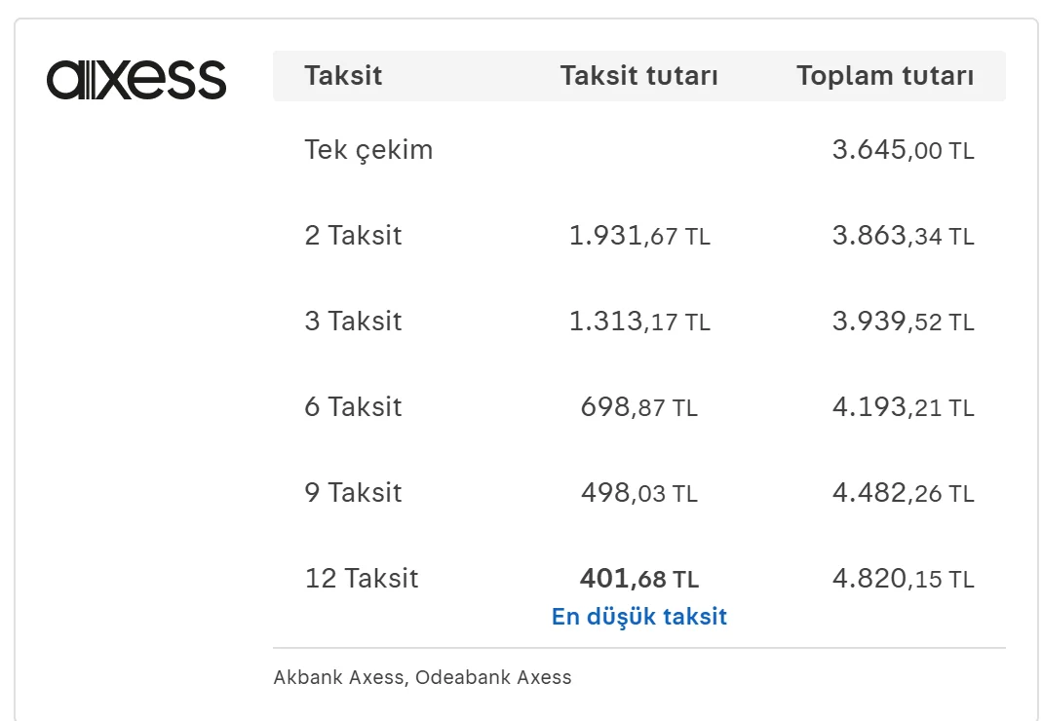Image resolution: width=1043 pixels, height=721 pixels.
Task: Click the Taksit tutarı column header
Action: click(x=639, y=75)
